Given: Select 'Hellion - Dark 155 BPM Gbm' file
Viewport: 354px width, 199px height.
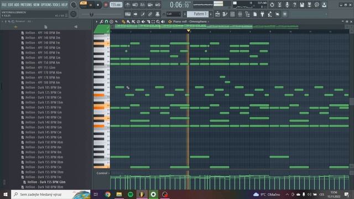Looking at the screenshot, I should click(46, 182).
